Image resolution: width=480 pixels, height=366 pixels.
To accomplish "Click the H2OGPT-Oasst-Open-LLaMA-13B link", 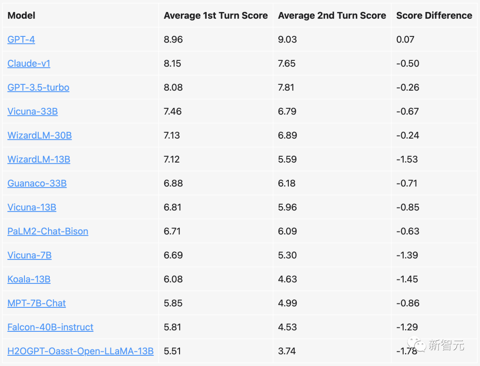I will tap(80, 351).
